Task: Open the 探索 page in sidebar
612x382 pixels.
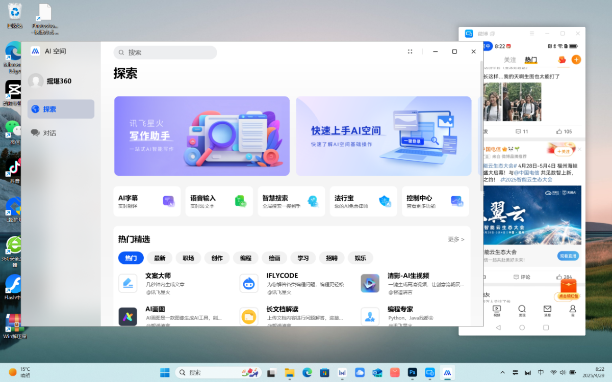Action: pos(61,109)
